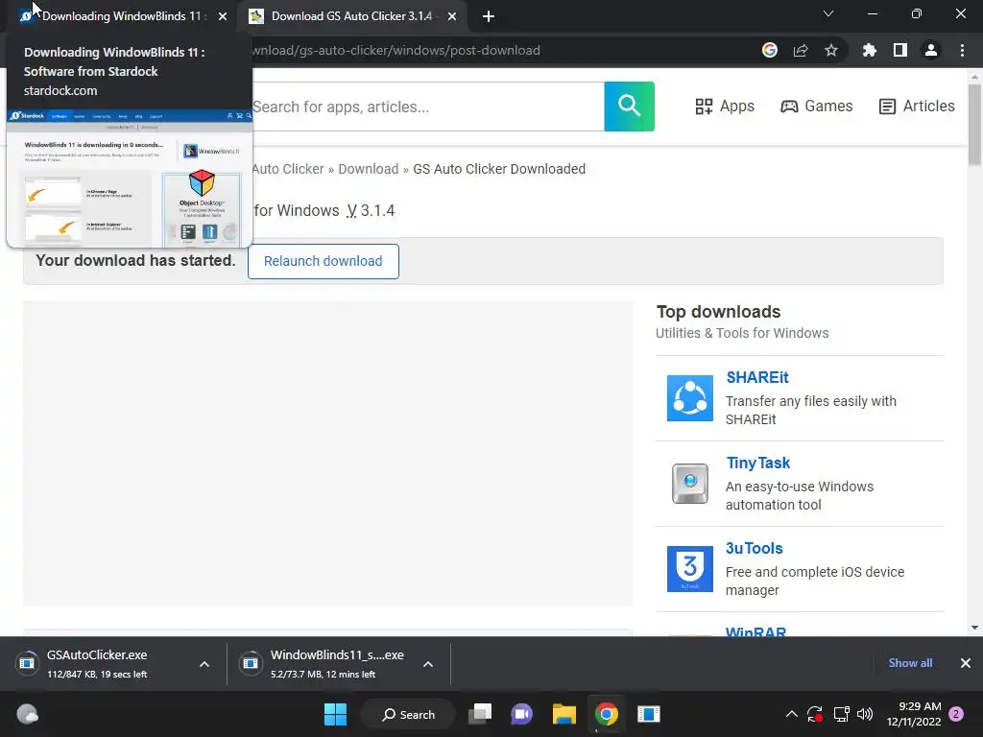Open the Windows Start menu
This screenshot has height=737, width=983.
click(x=335, y=714)
